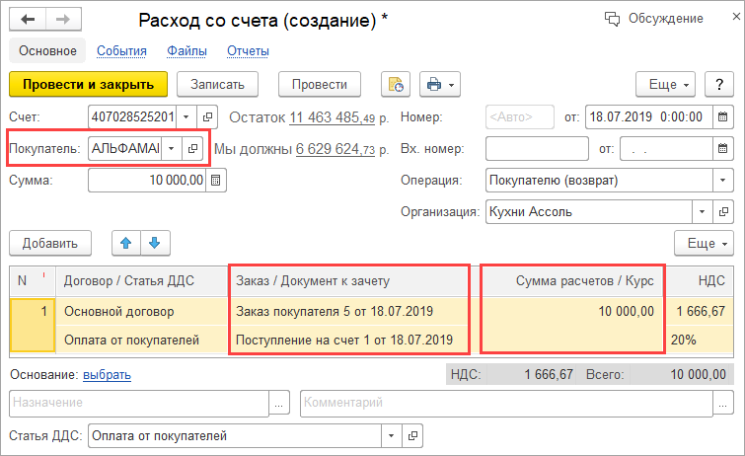Open the top Еще menu
Viewport: 745px width, 456px height.
(666, 85)
